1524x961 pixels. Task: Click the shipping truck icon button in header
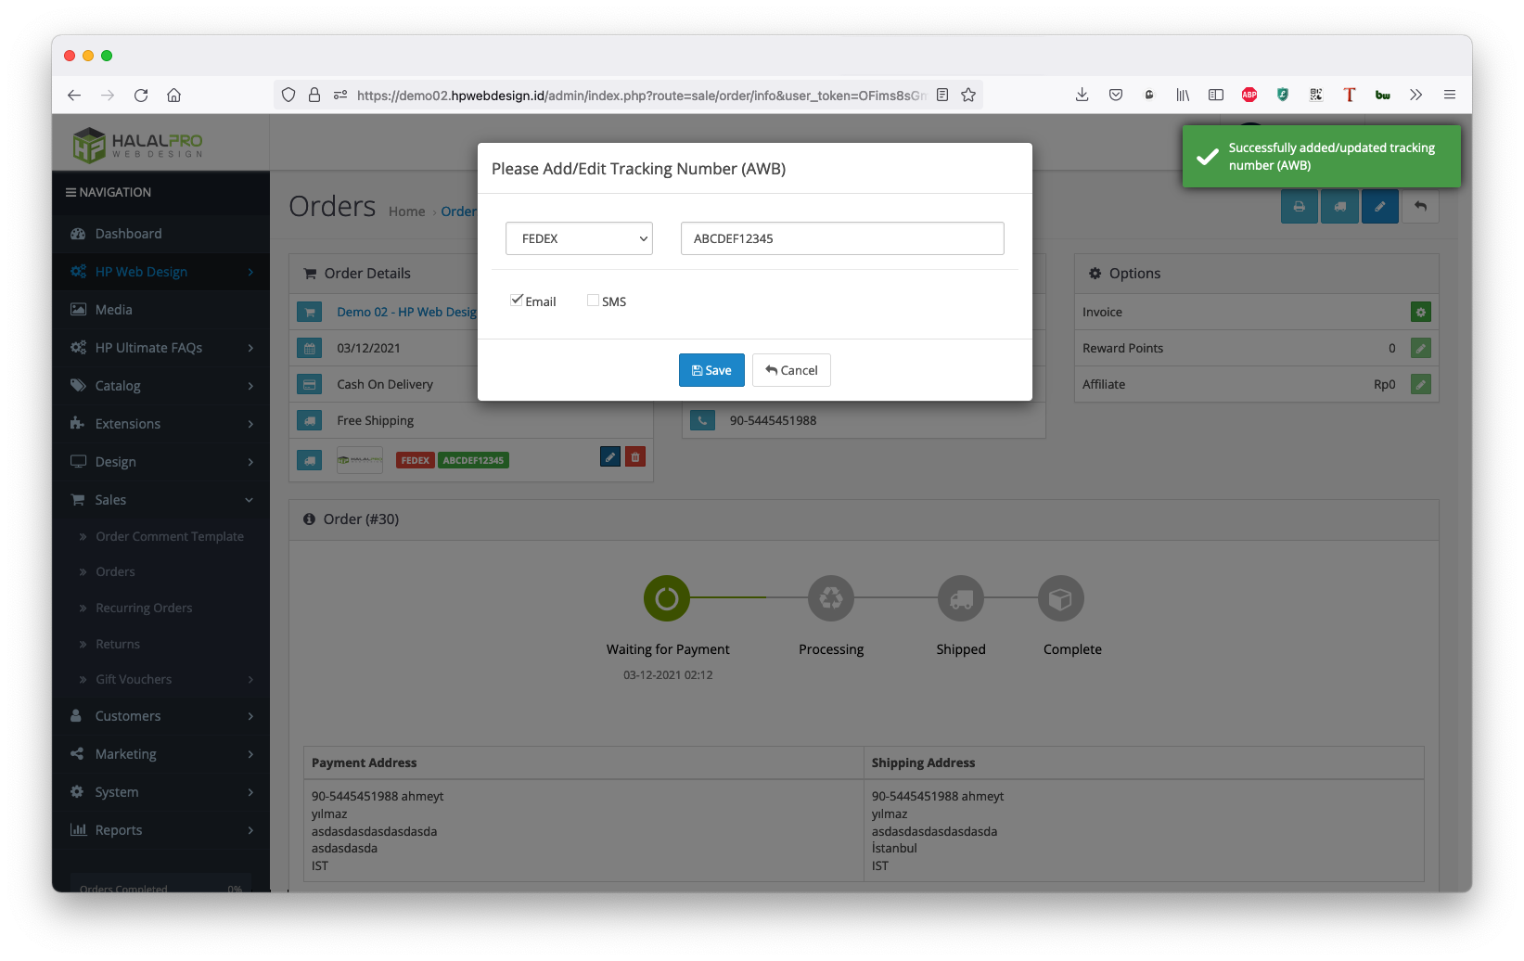[1339, 207]
